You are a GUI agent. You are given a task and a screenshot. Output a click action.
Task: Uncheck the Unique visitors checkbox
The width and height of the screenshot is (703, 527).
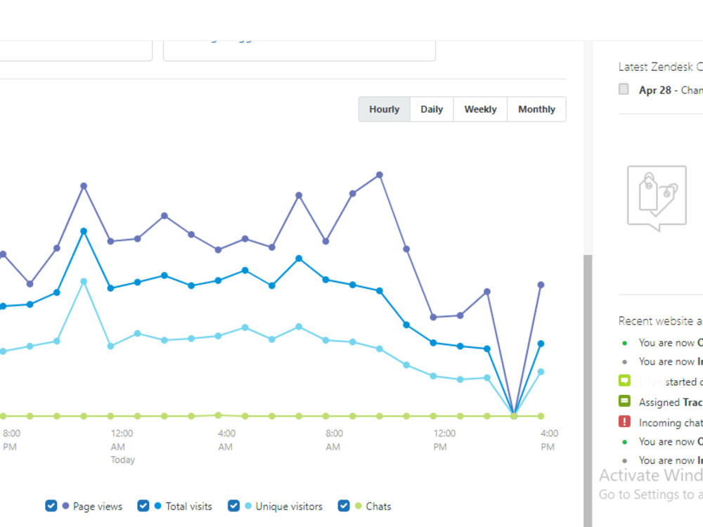233,506
